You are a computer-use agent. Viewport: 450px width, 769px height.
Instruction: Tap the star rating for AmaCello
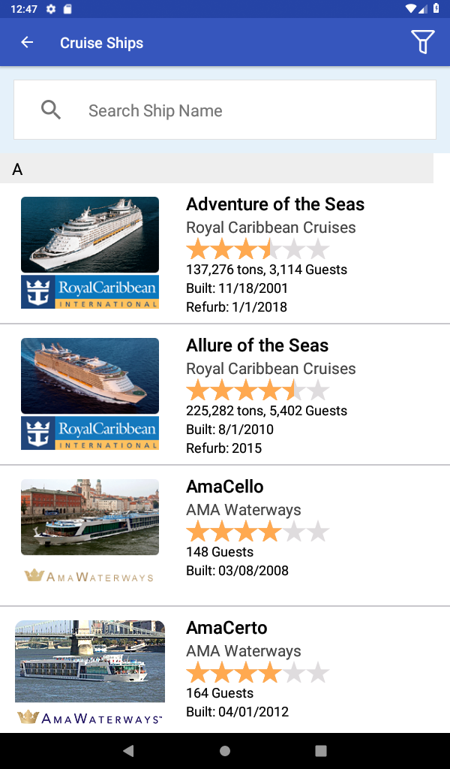pyautogui.click(x=257, y=531)
